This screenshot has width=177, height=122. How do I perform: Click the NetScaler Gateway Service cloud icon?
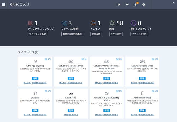click(71, 61)
